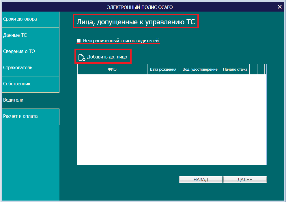
Task: Click the ФИО column header
Action: [112, 69]
